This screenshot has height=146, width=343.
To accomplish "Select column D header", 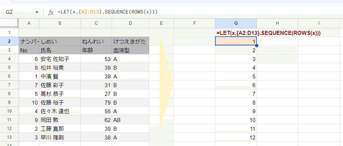I will tap(130, 23).
